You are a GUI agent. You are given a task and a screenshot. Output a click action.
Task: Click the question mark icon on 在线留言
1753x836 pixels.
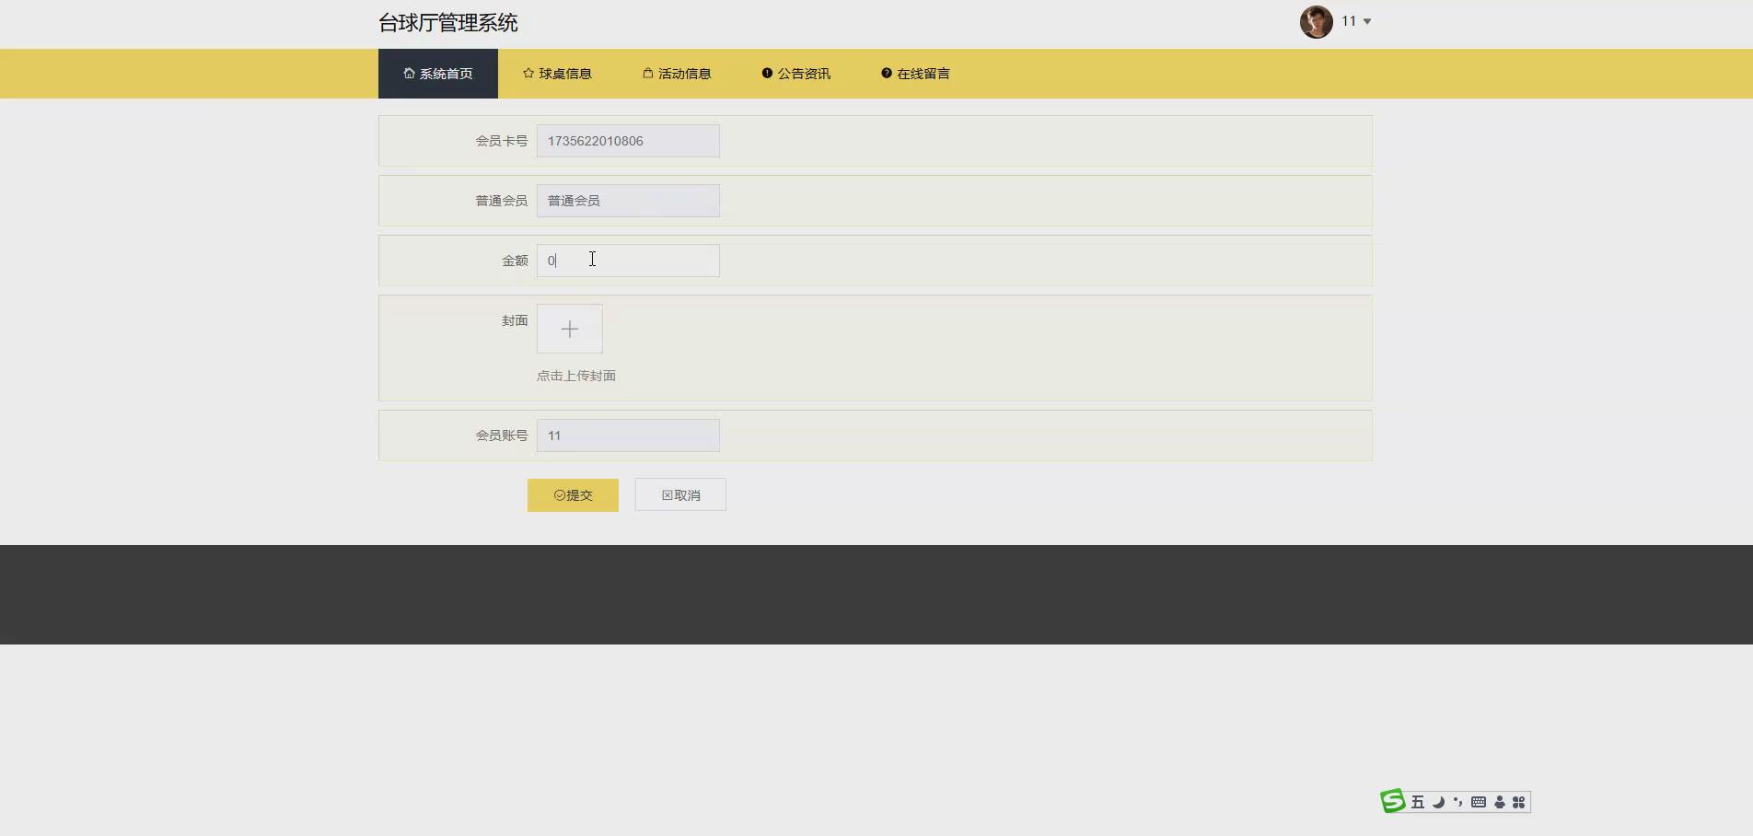pyautogui.click(x=886, y=73)
